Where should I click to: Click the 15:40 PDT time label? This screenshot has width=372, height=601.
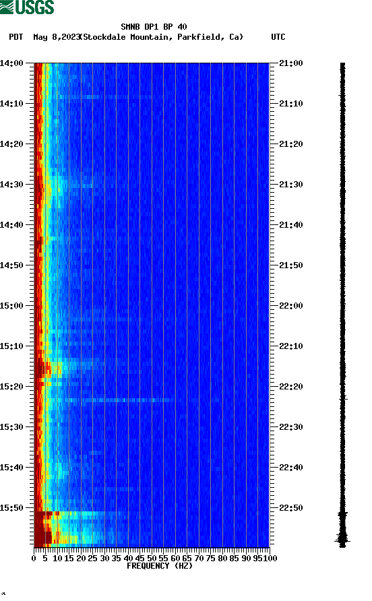11,467
